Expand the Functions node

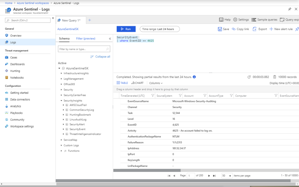pos(61,151)
